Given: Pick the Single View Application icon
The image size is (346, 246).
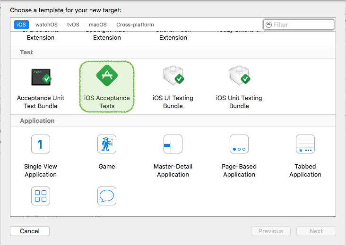Looking at the screenshot, I should pos(41,144).
